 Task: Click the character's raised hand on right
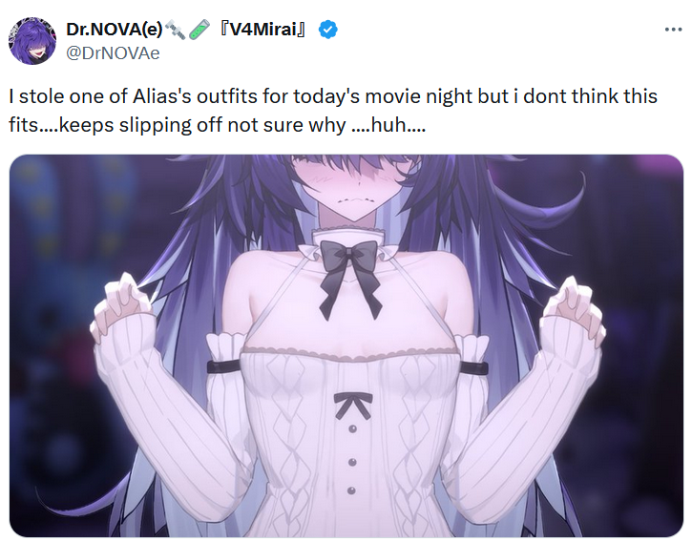pyautogui.click(x=574, y=306)
